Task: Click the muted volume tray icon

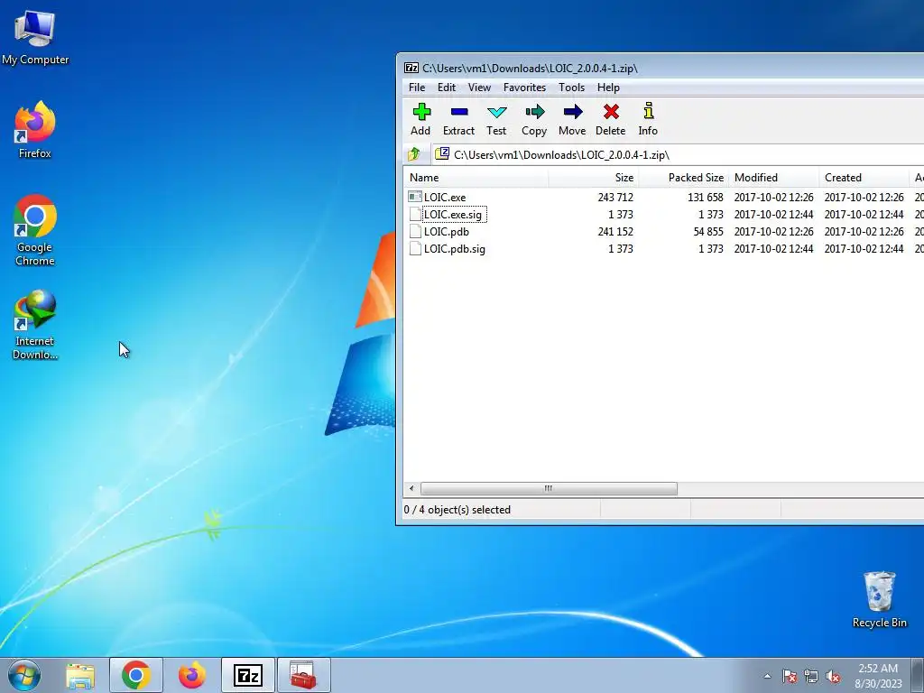Action: click(833, 677)
